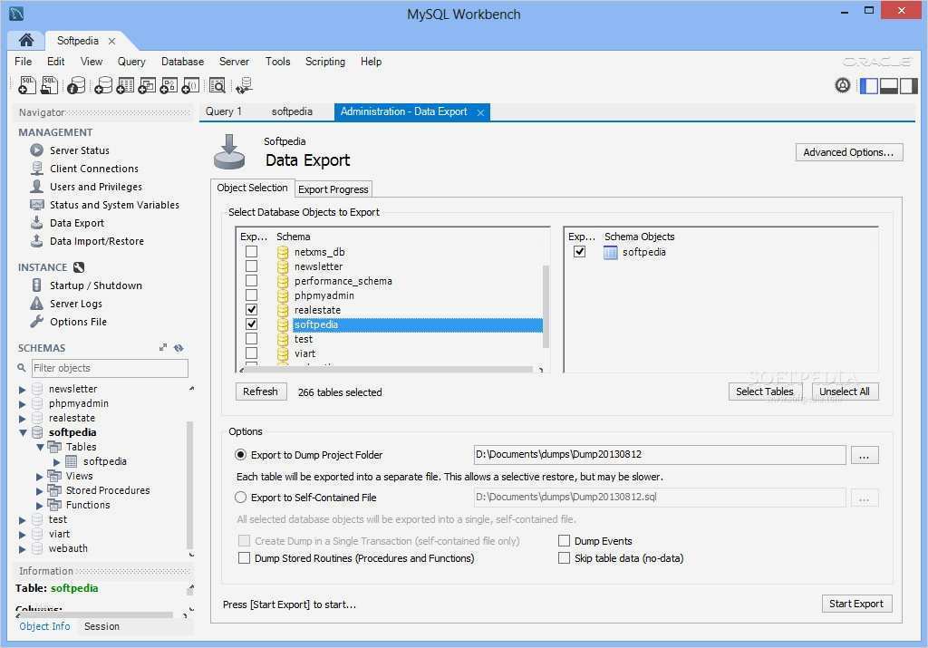Toggle the left sidebar panel icon
The image size is (928, 648).
869,86
